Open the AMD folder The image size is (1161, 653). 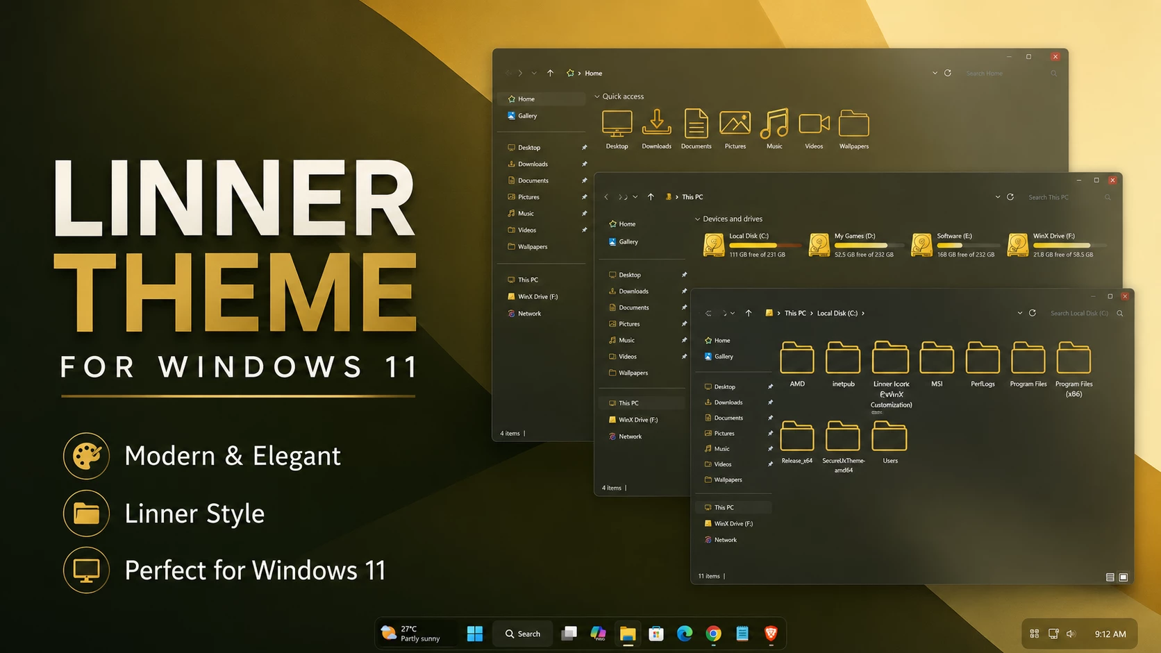pyautogui.click(x=797, y=357)
